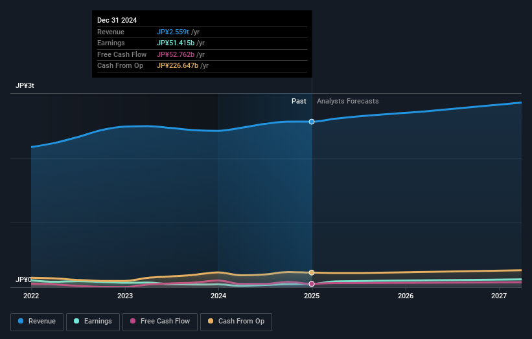Toggle the Earnings legend series
The height and width of the screenshot is (339, 532).
point(93,322)
